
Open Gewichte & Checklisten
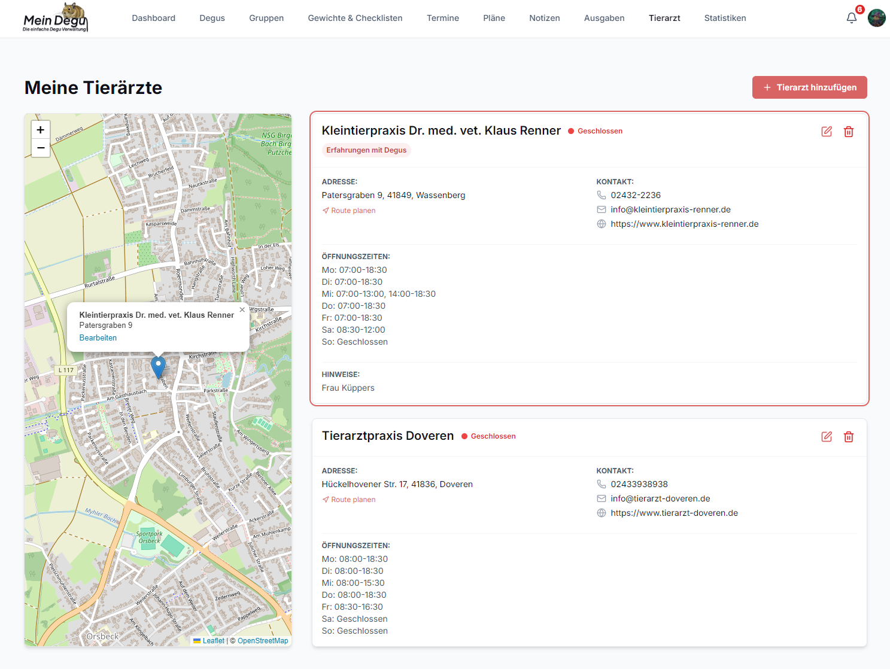(356, 18)
